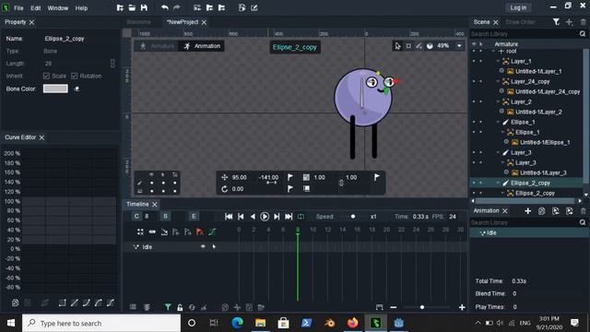Click the green curve icon in timeline toolbar

(x=212, y=231)
